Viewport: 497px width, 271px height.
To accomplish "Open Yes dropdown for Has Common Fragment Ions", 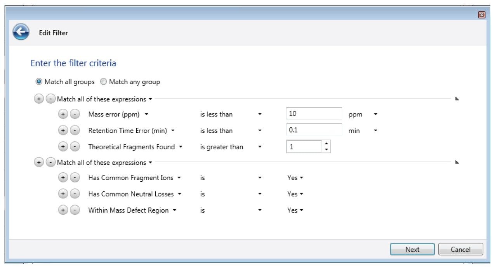I will tap(301, 178).
